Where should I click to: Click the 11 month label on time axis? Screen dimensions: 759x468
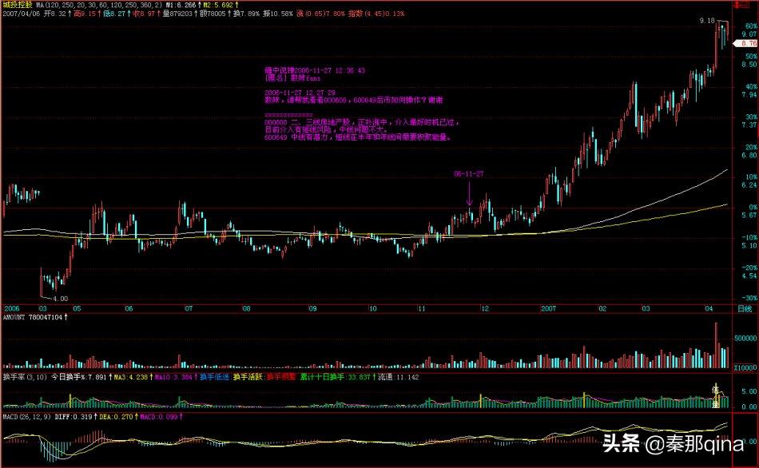pos(421,309)
